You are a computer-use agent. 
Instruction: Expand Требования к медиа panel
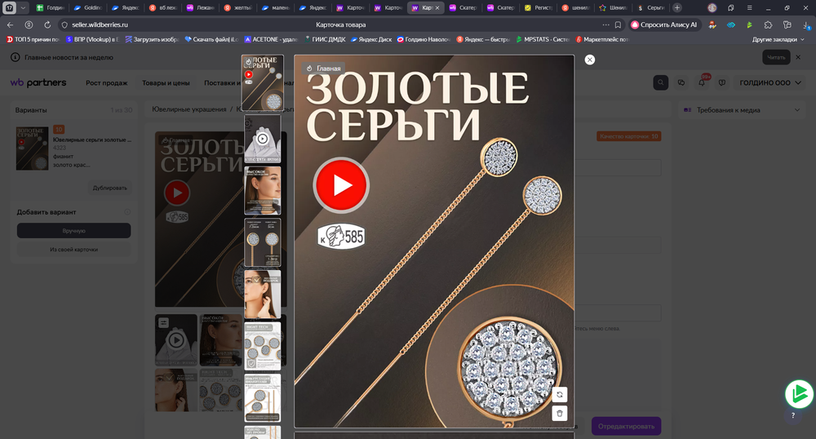point(742,109)
